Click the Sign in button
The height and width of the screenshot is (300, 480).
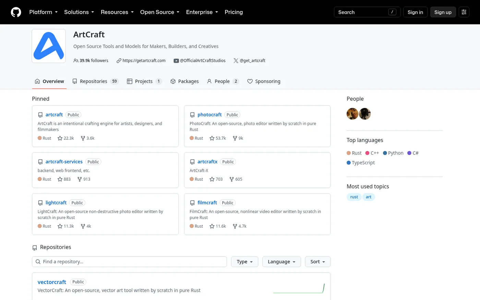click(415, 12)
